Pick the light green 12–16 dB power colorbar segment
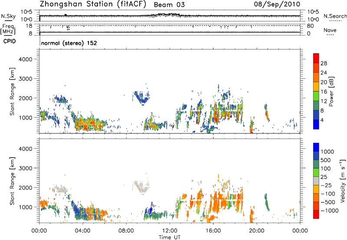The height and width of the screenshot is (240, 347). tap(316, 96)
